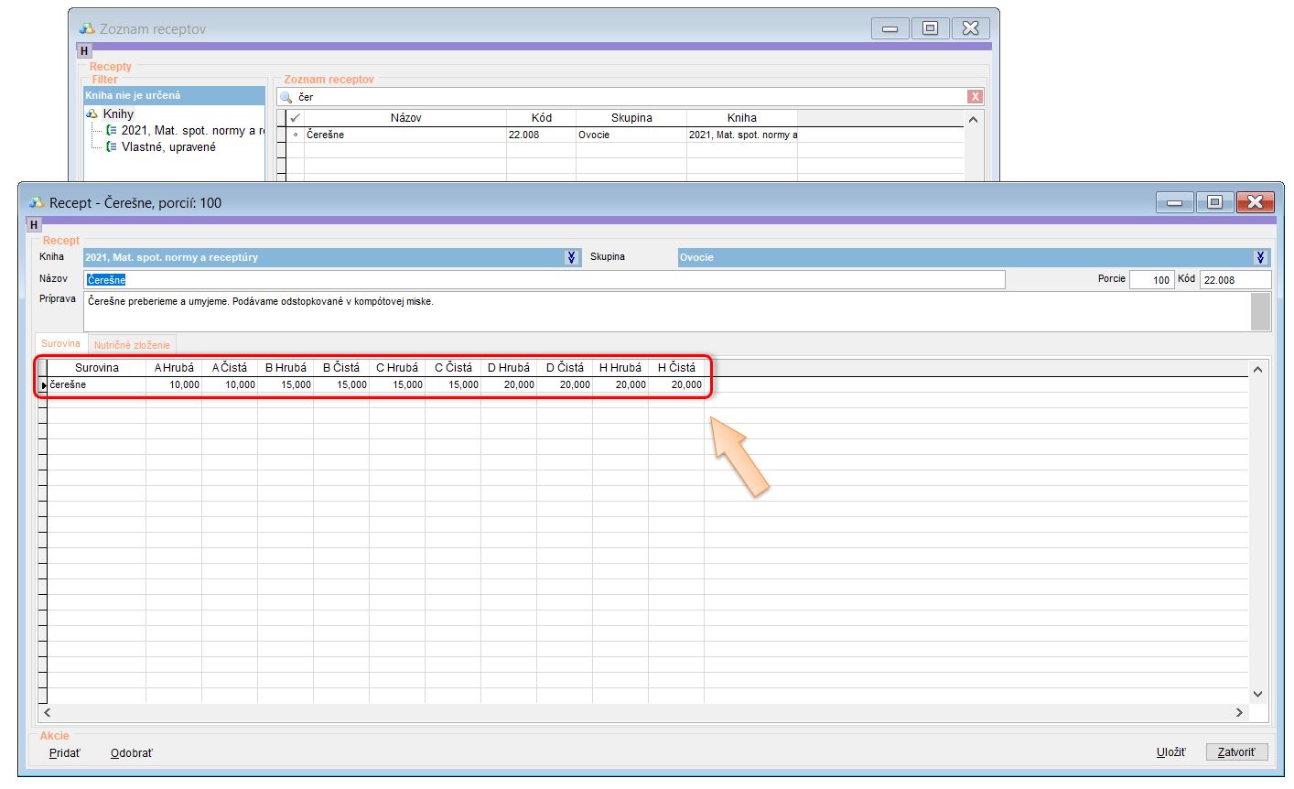This screenshot has height=789, width=1294.
Task: Select the čerešne row marker arrow
Action: [x=43, y=385]
